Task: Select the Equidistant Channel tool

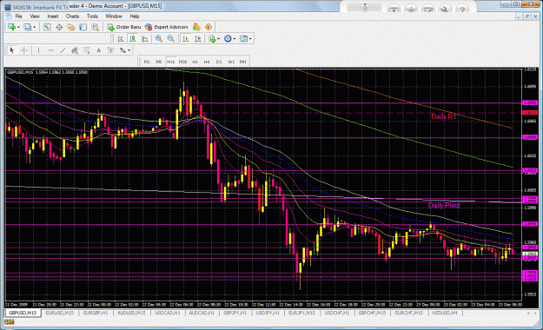Action: point(75,50)
